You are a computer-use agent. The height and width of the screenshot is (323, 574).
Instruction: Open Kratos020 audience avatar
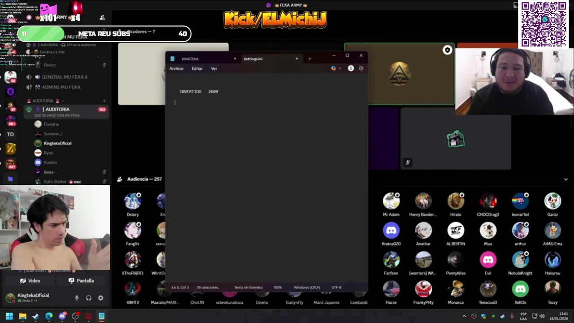tap(391, 231)
